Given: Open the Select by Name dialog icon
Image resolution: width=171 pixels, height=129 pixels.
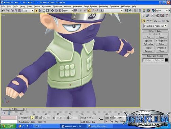Looking at the screenshot, I should click(x=40, y=11).
